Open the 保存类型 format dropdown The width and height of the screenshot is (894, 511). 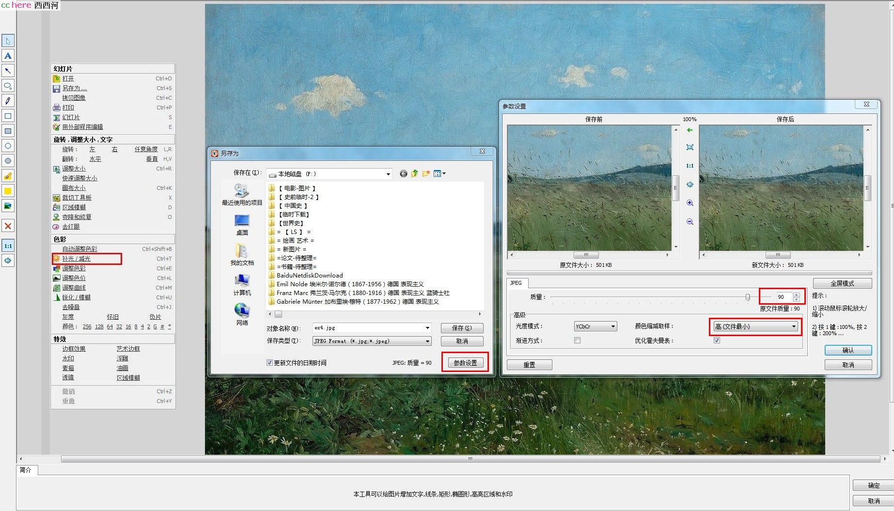coord(427,341)
